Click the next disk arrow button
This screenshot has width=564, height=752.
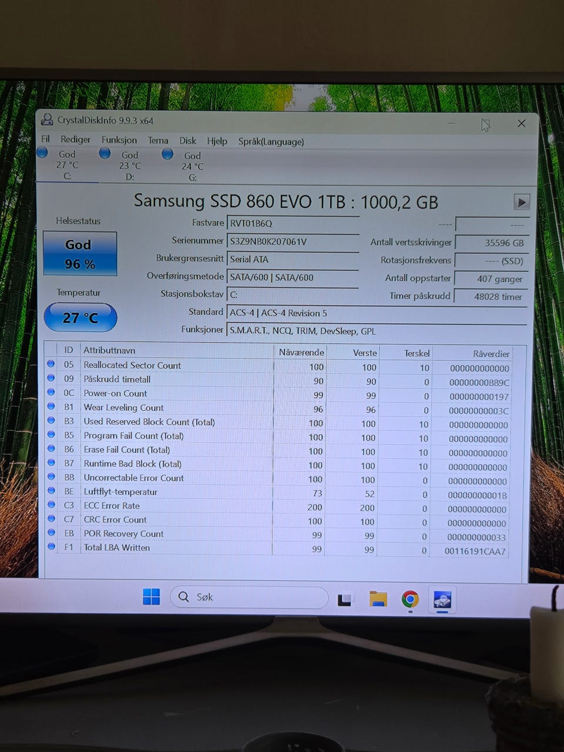[521, 202]
